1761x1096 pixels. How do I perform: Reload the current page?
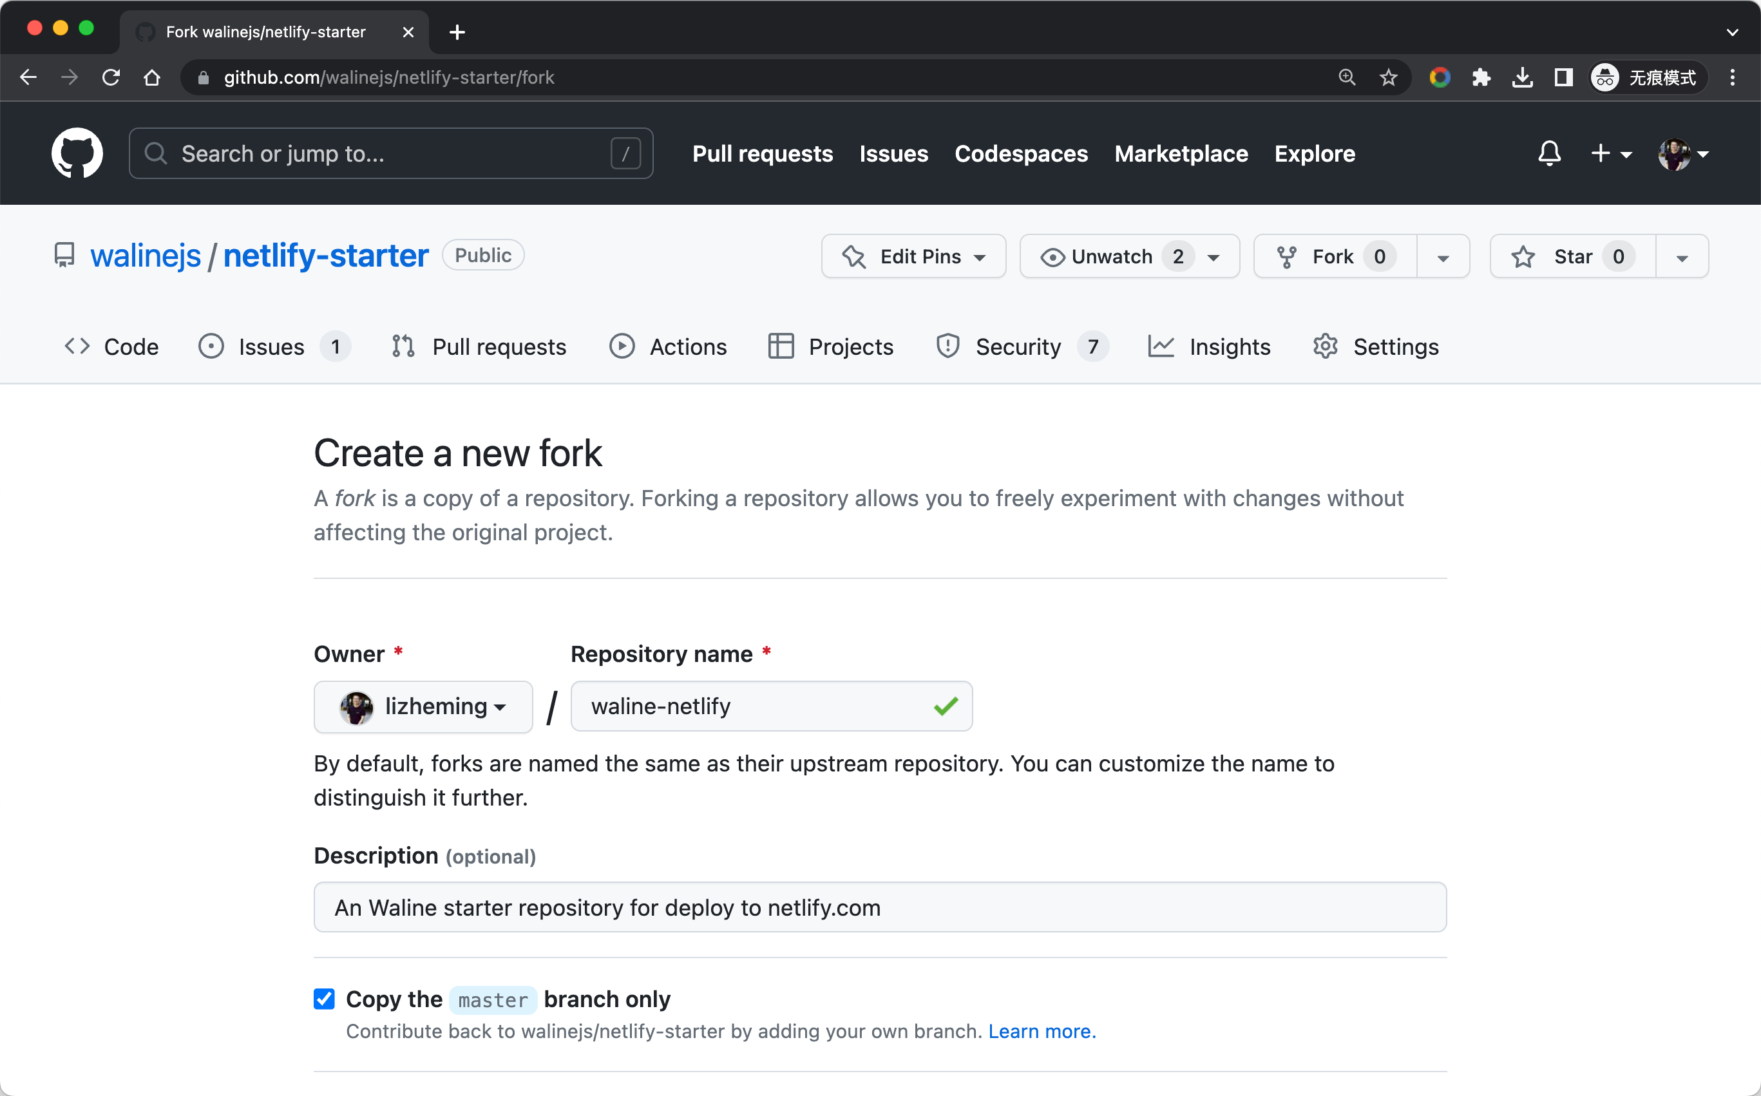[111, 77]
